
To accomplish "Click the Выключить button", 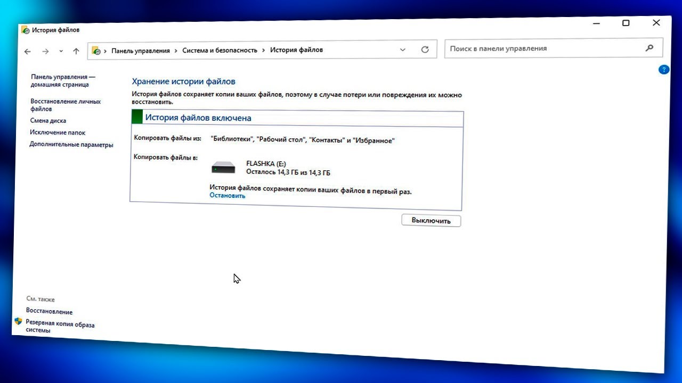I will point(431,220).
